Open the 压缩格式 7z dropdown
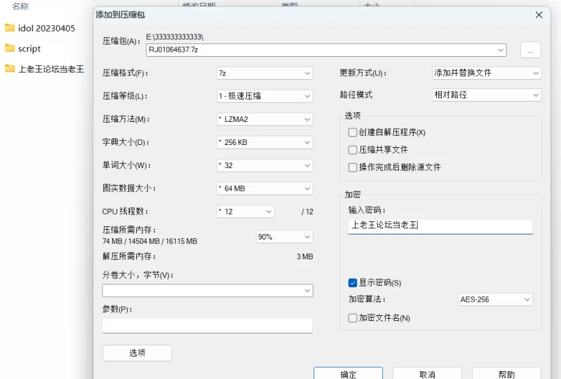 click(x=264, y=73)
